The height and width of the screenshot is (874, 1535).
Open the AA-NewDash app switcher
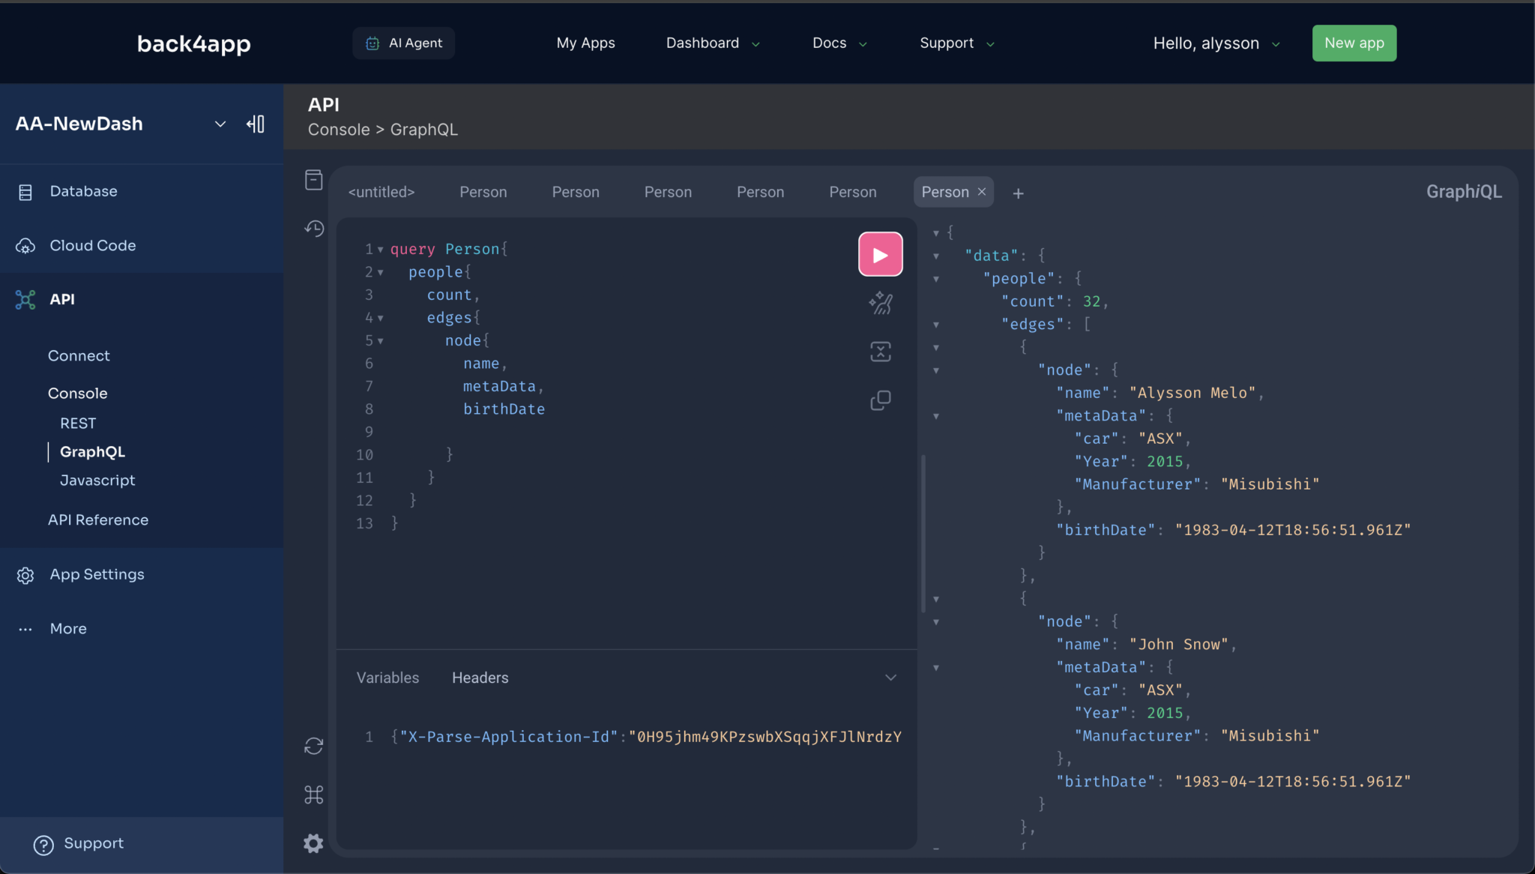point(219,124)
